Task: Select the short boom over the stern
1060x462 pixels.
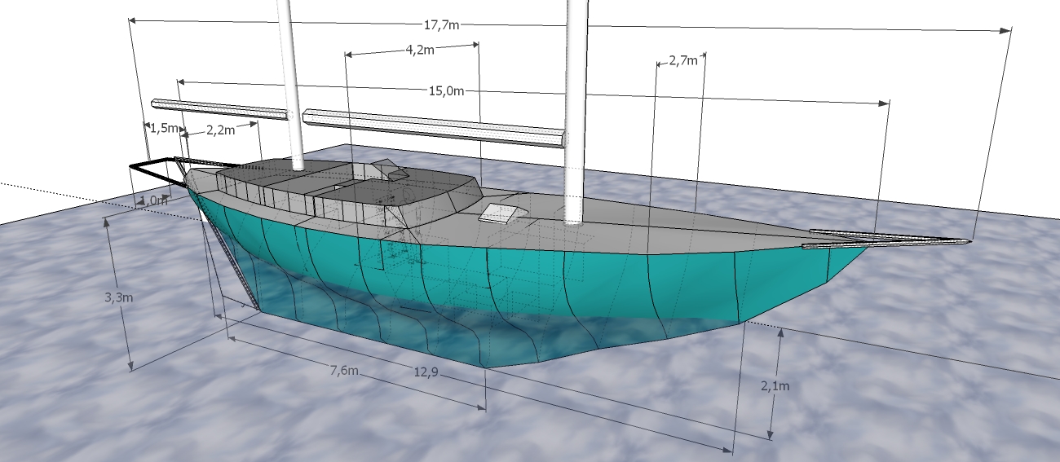Action: (x=220, y=109)
